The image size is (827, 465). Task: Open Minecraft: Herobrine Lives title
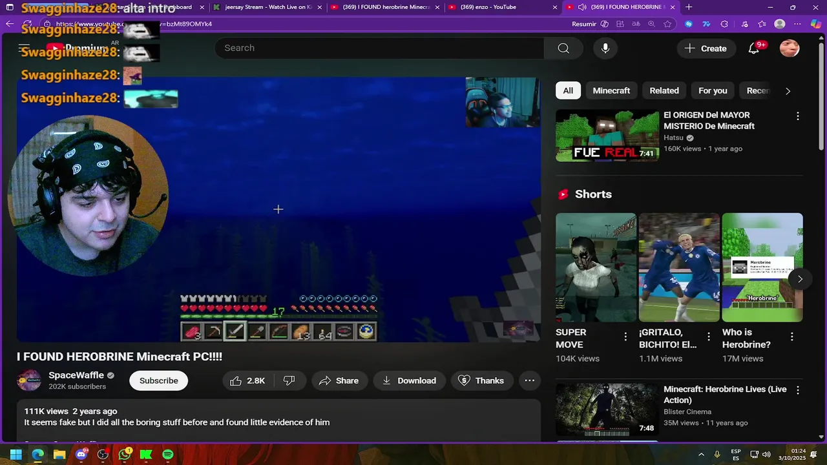click(x=725, y=395)
